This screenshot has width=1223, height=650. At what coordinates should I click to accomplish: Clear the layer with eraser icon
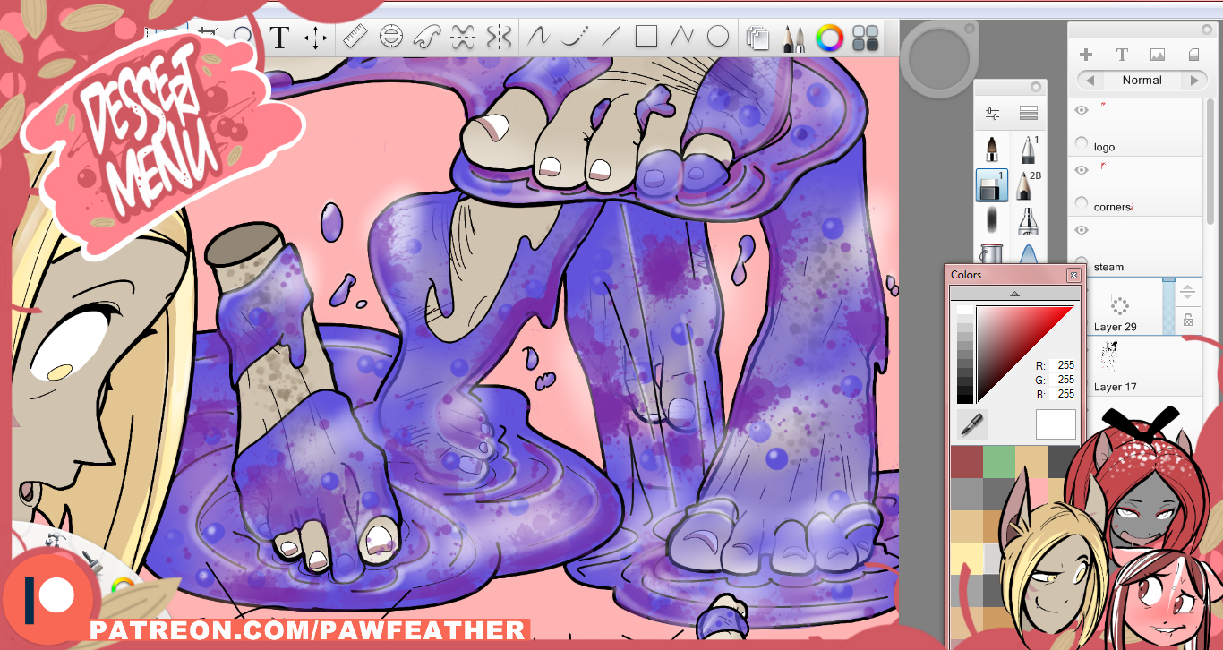pos(1193,55)
